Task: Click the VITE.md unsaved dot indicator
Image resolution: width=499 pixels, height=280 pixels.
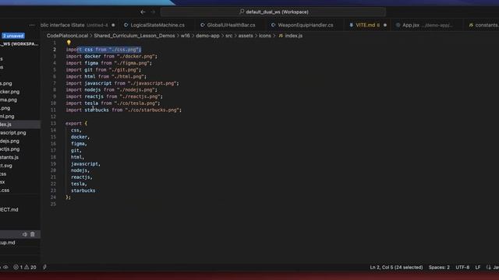Action: 385,25
